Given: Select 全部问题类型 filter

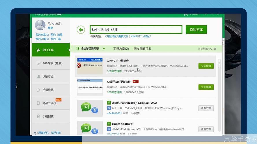Looking at the screenshot, I should click(x=90, y=48).
